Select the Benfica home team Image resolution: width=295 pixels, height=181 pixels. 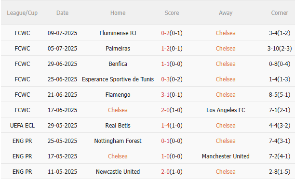118,64
